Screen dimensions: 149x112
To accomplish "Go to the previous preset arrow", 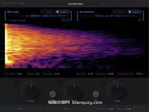I will click(48, 4).
